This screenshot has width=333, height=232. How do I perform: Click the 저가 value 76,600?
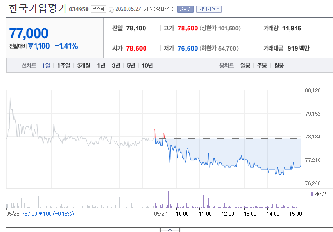coord(188,49)
